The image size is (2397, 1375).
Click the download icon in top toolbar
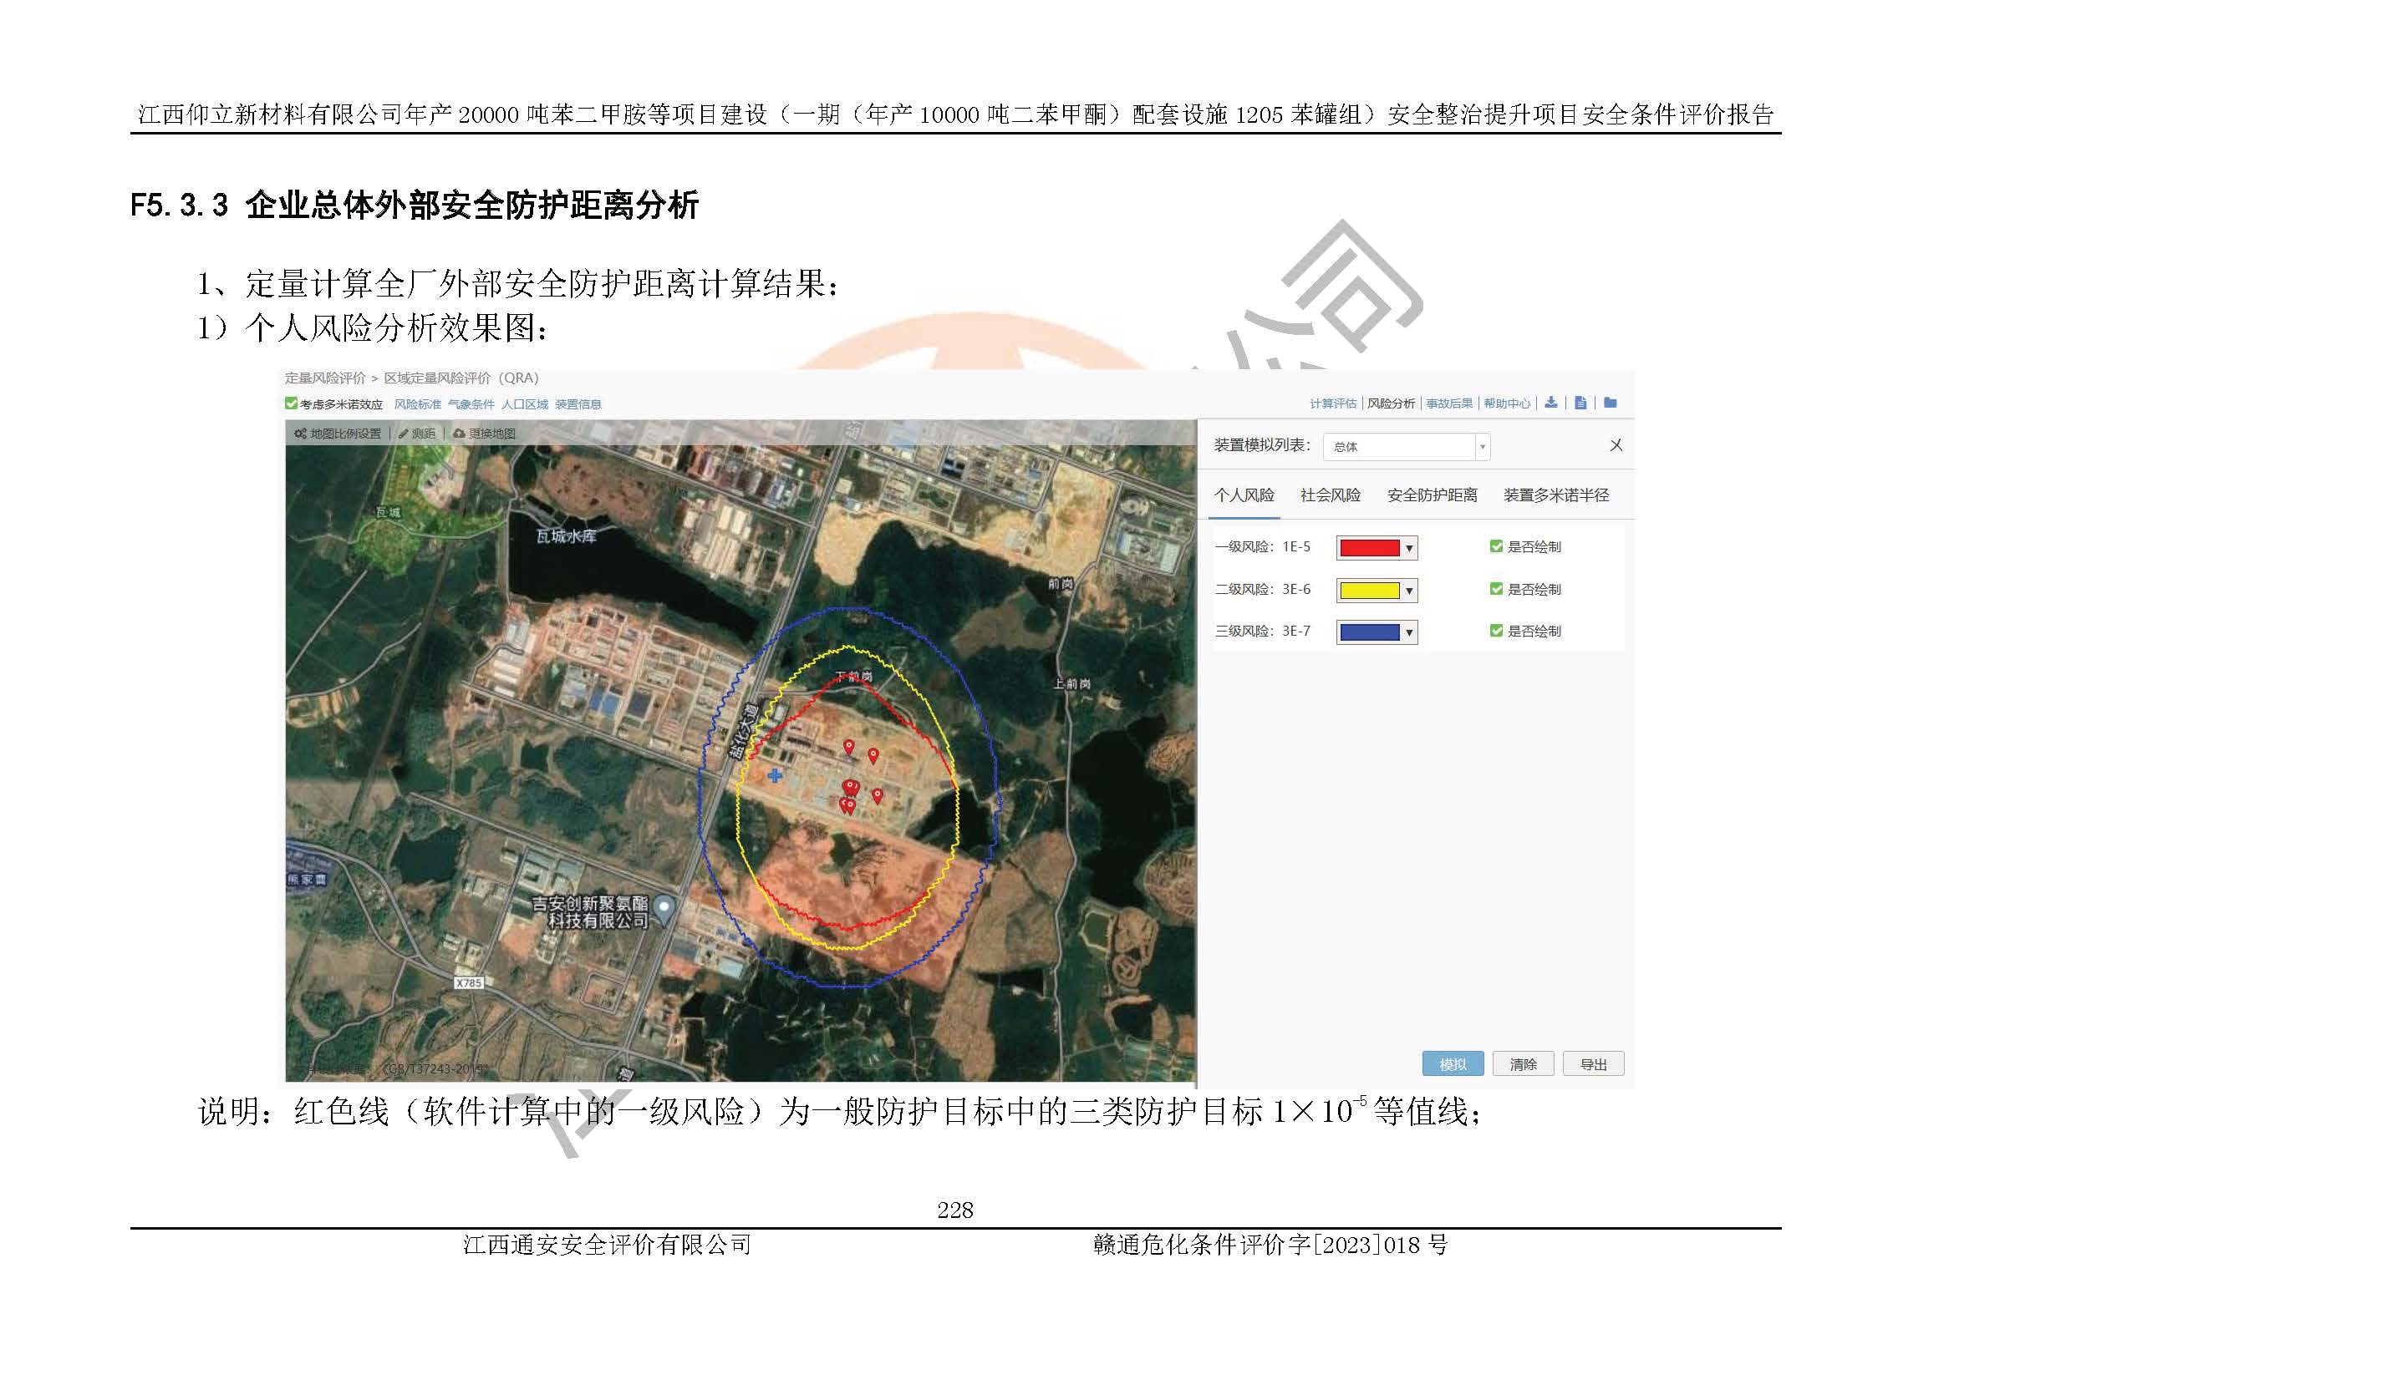[x=1550, y=403]
